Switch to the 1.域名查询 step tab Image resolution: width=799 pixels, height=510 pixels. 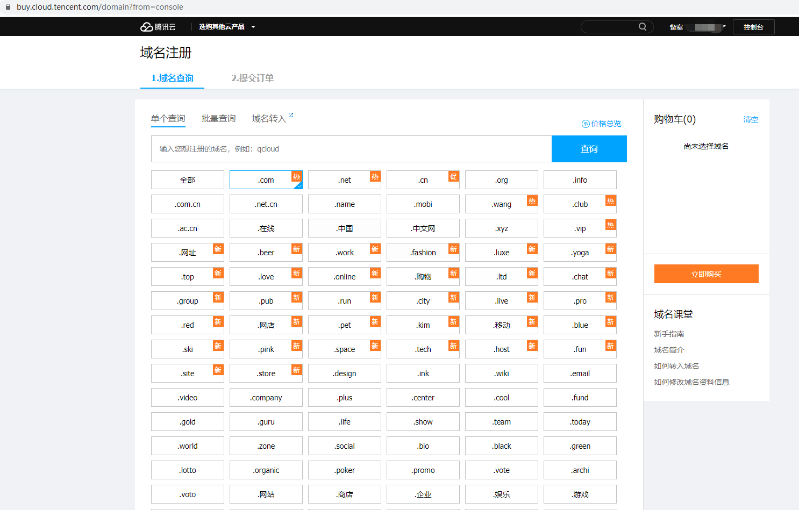pos(172,78)
